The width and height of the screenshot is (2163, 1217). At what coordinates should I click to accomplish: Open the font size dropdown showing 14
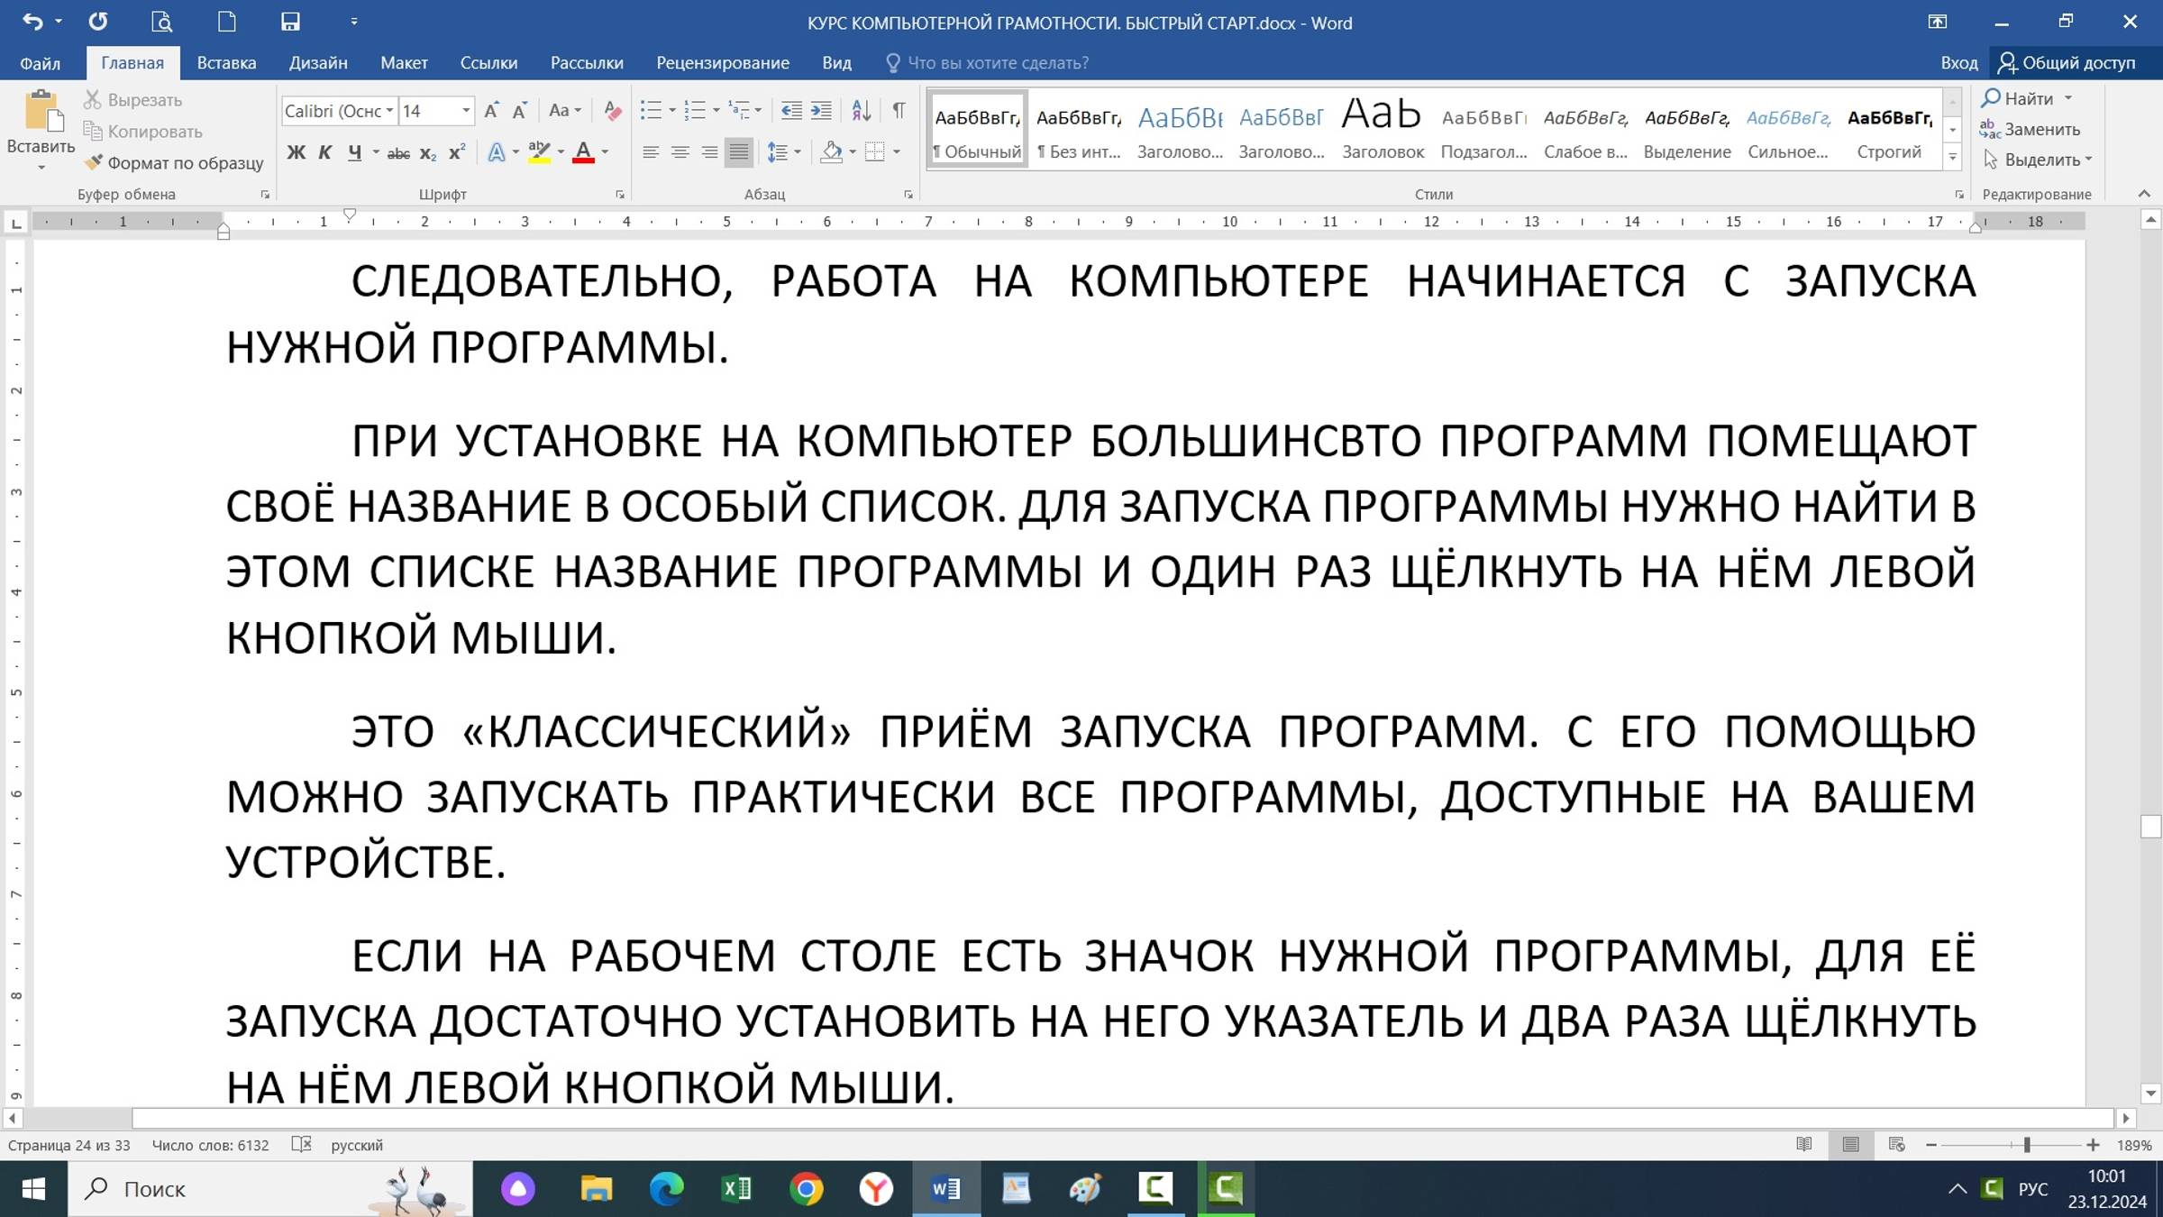466,111
